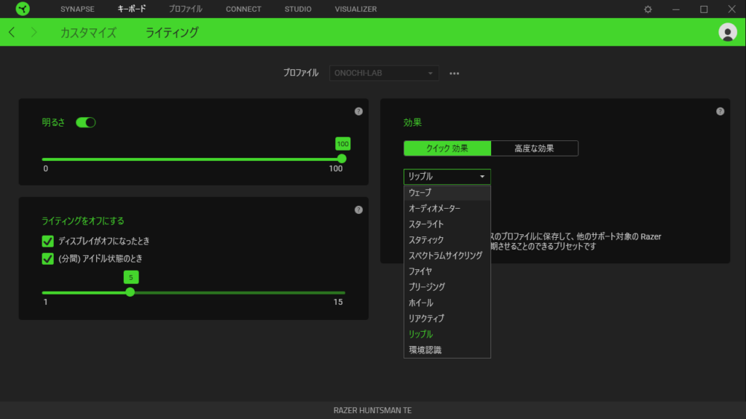Image resolution: width=746 pixels, height=419 pixels.
Task: Click the idle minutes slider handle
Action: click(130, 292)
